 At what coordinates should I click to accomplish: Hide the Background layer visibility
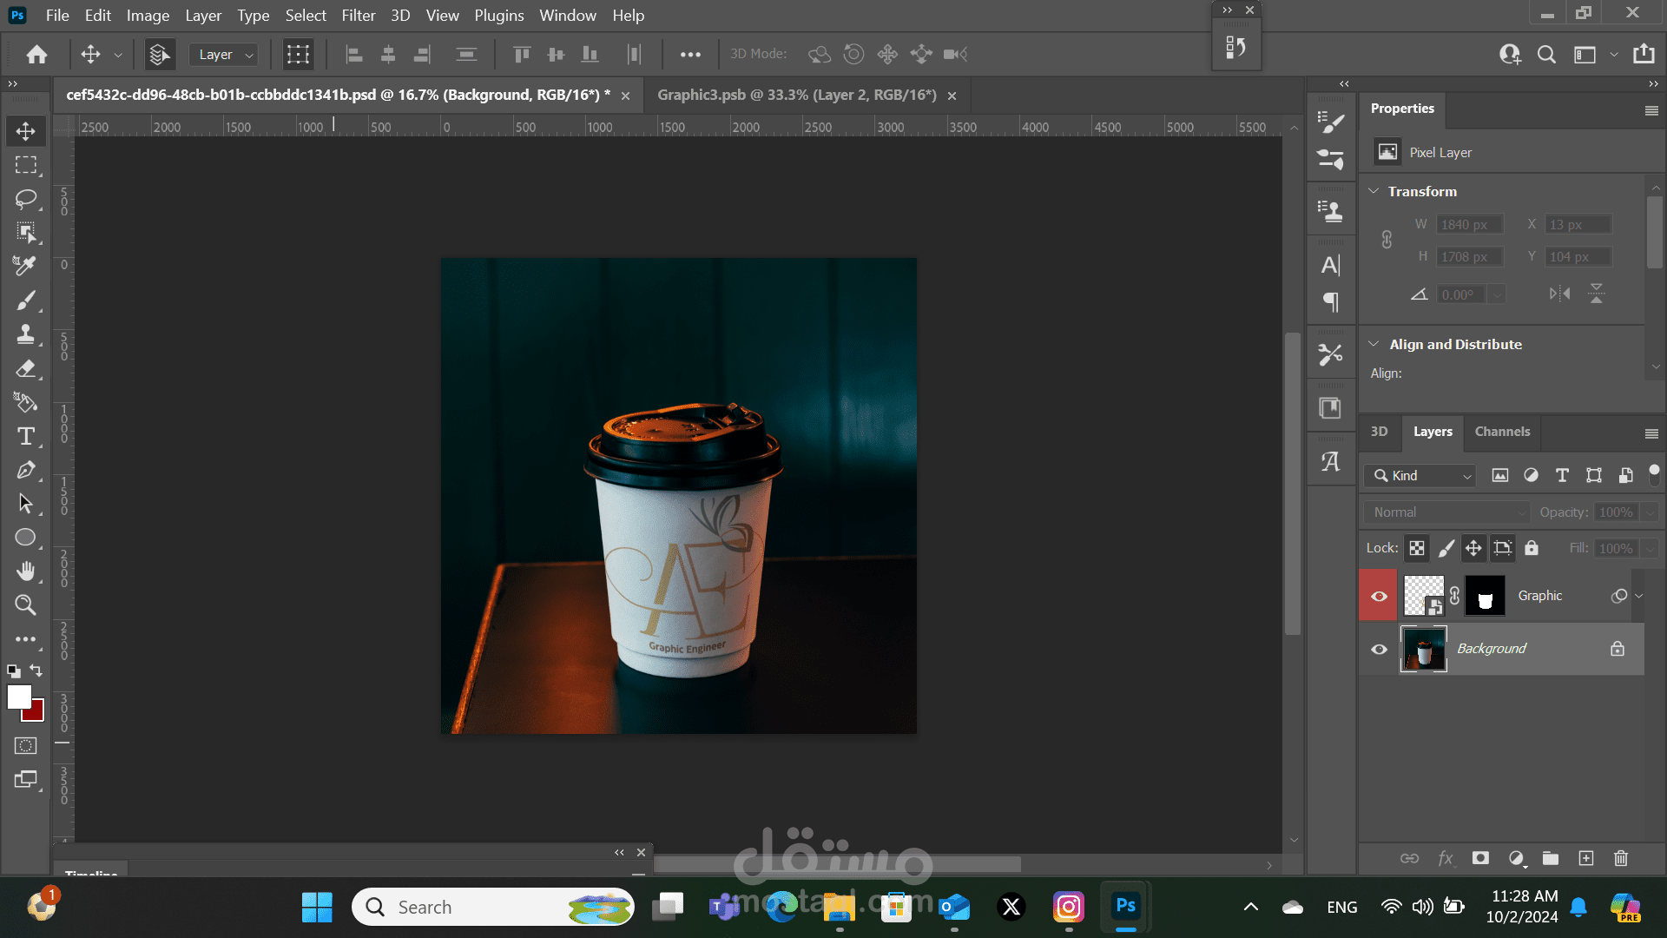tap(1379, 649)
